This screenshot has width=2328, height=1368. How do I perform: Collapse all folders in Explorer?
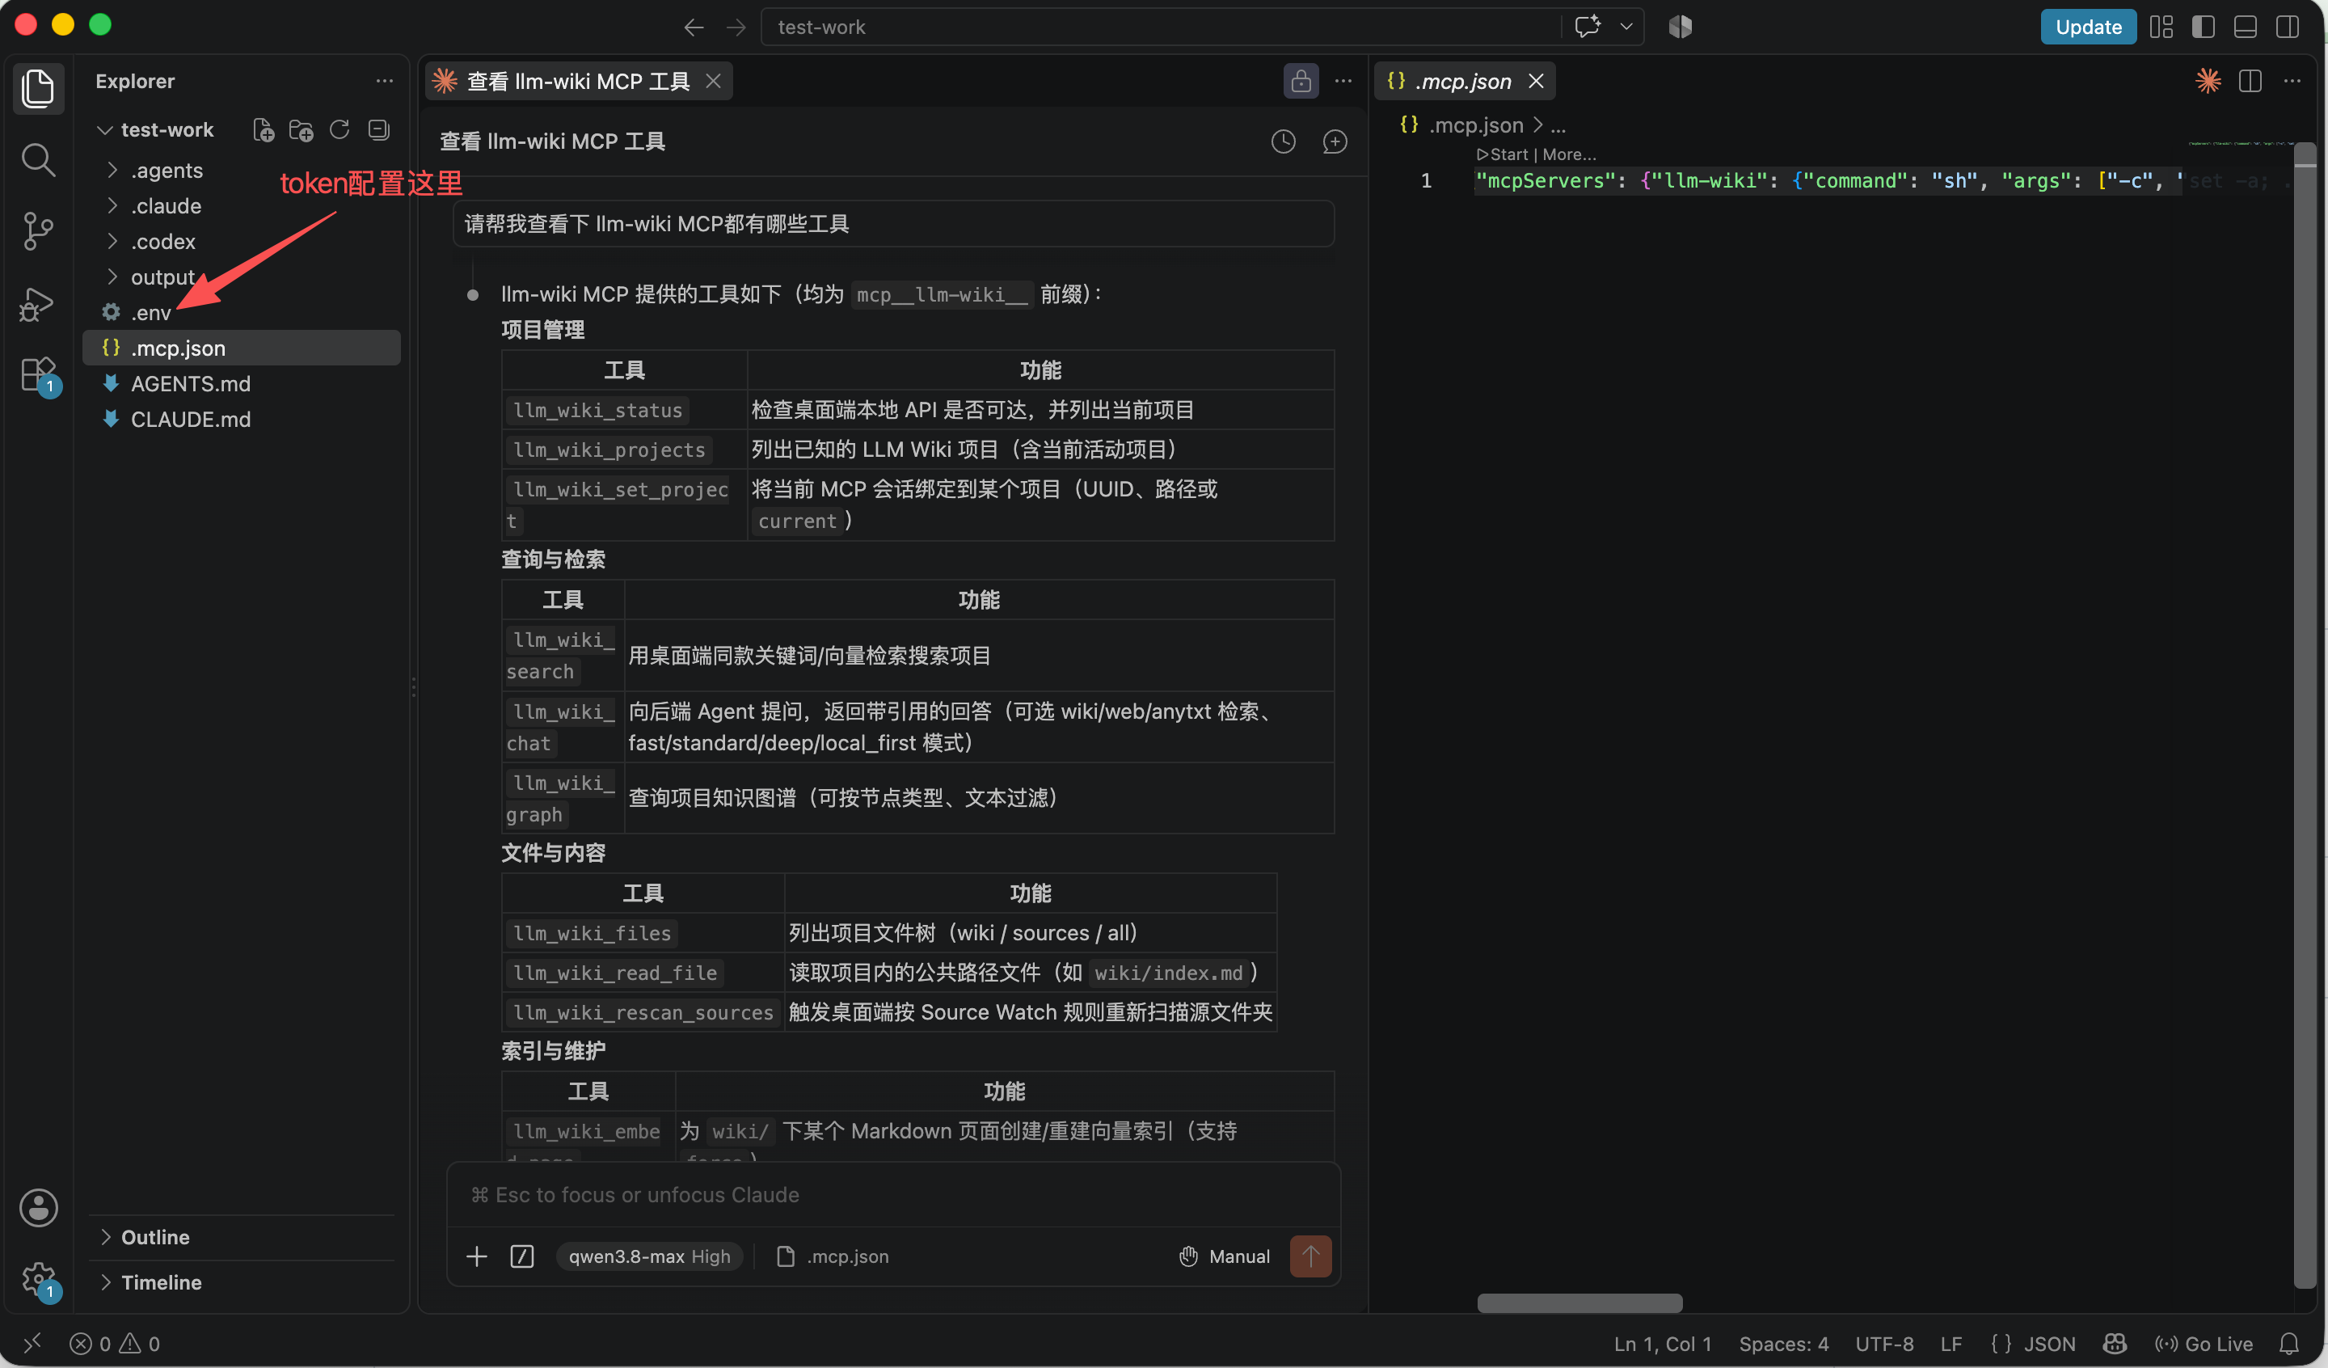379,130
